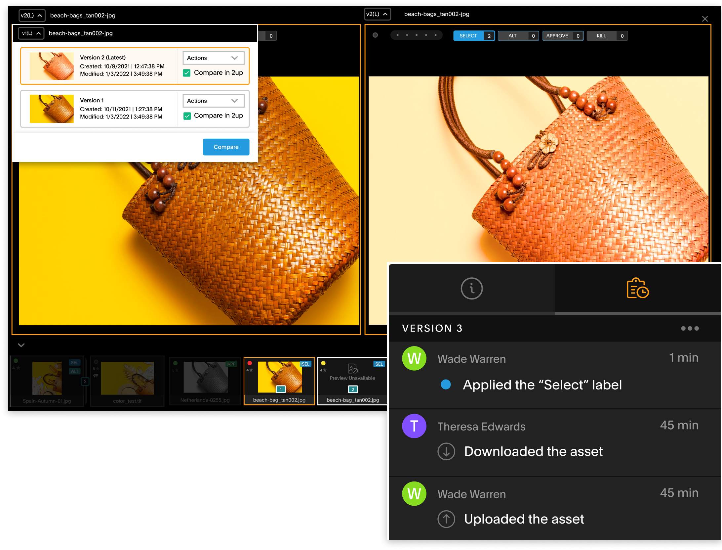Click Version 2 Created: 10/9/2021 | 12:47:38 PM text
Screen dimensions: 722x550
[122, 66]
